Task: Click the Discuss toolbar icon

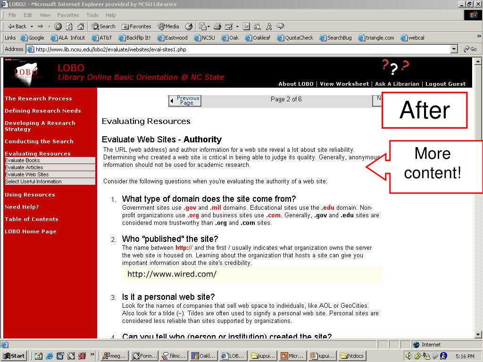Action: (246, 26)
